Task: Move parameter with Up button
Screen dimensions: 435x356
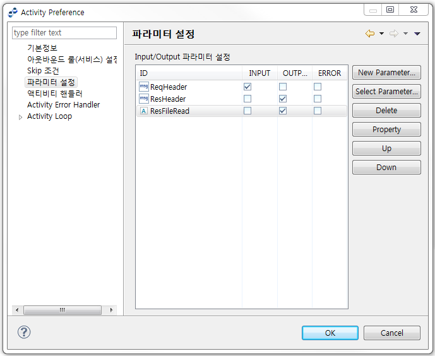Action: pos(386,149)
